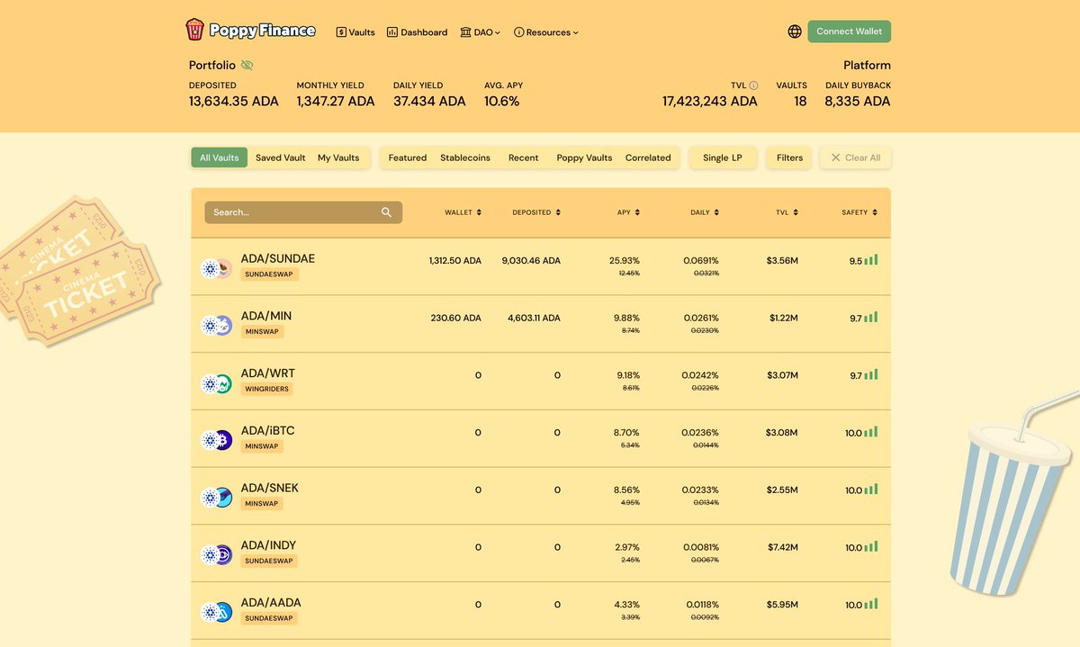
Task: Enable the Stablecoins filter
Action: (x=465, y=157)
